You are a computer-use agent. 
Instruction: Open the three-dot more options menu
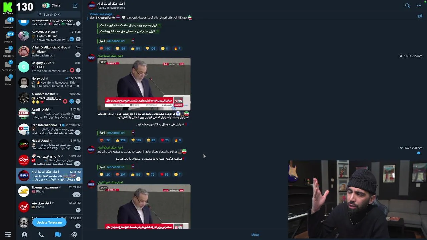pyautogui.click(x=419, y=5)
